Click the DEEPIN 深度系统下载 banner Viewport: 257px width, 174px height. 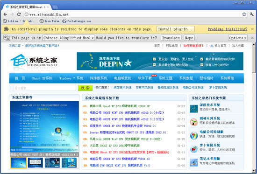(x=160, y=61)
